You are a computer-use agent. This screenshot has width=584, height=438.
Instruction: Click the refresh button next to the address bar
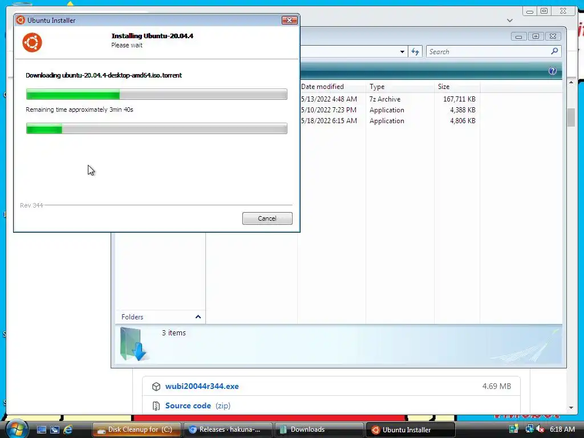coord(415,52)
